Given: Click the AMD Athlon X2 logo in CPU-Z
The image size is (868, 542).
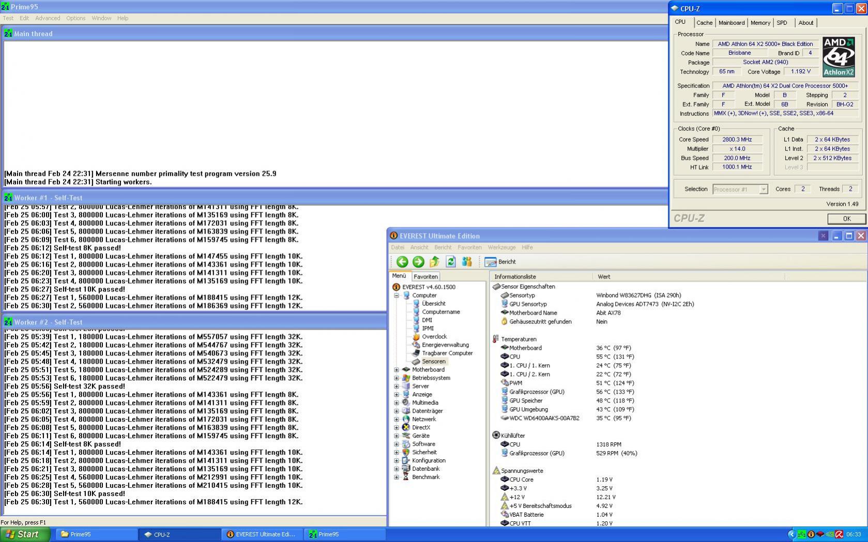Looking at the screenshot, I should coord(839,57).
